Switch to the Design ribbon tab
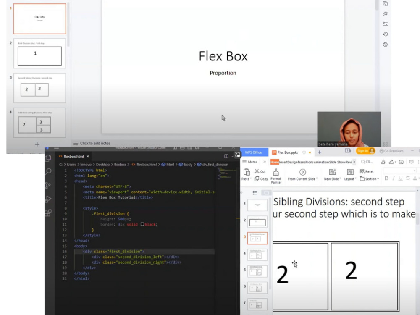This screenshot has height=315, width=420. click(292, 162)
